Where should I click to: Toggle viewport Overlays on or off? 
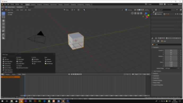click(126, 10)
